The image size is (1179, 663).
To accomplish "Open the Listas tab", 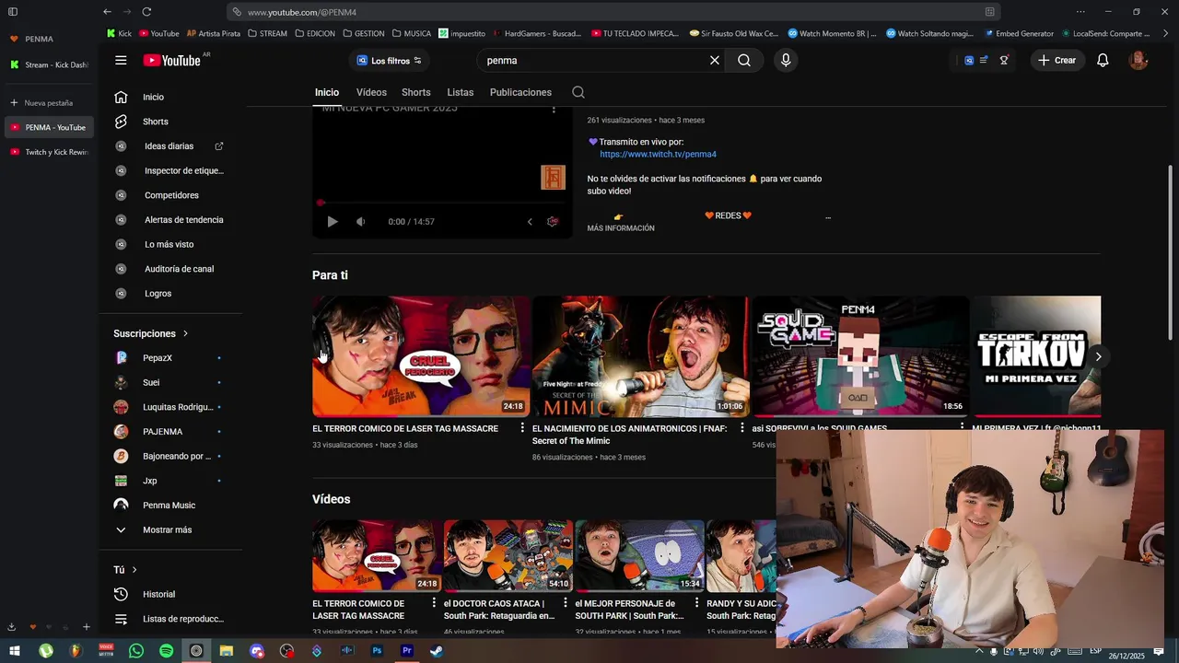I will pyautogui.click(x=461, y=92).
